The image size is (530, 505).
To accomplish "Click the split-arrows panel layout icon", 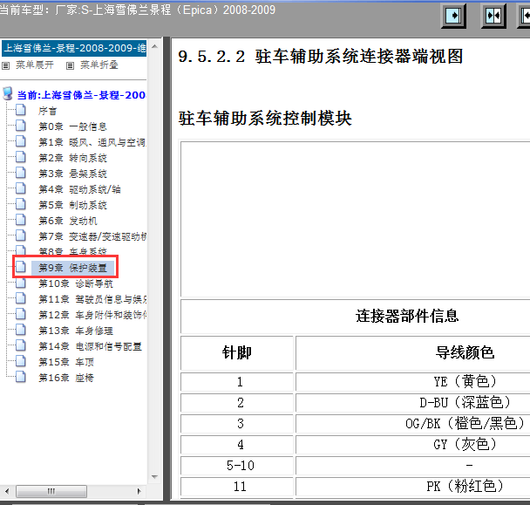I will (x=493, y=16).
